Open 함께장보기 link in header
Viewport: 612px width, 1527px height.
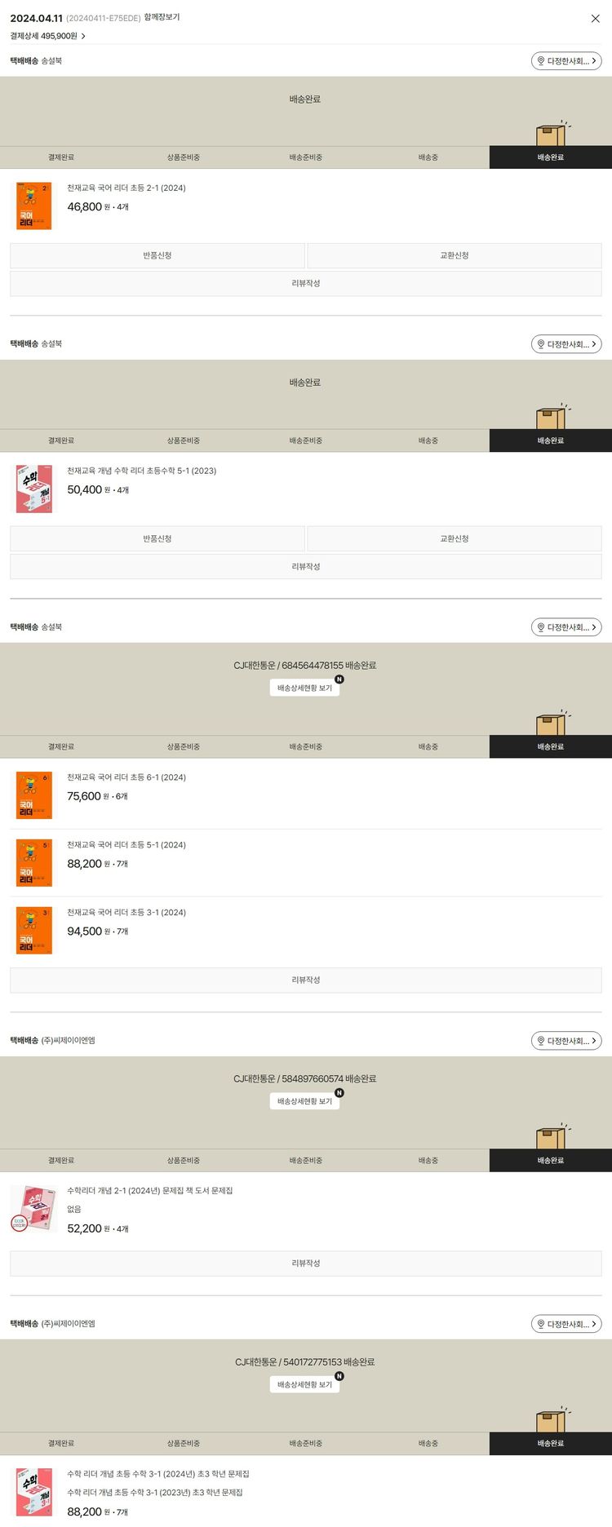coord(162,17)
